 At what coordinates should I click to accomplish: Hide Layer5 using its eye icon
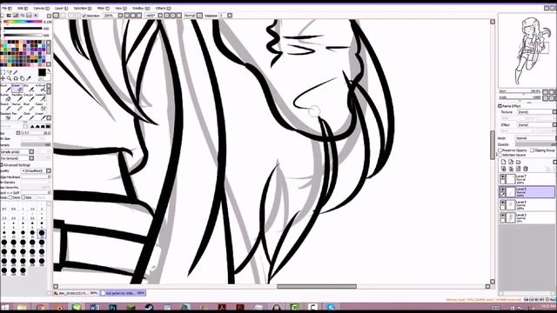pos(503,190)
